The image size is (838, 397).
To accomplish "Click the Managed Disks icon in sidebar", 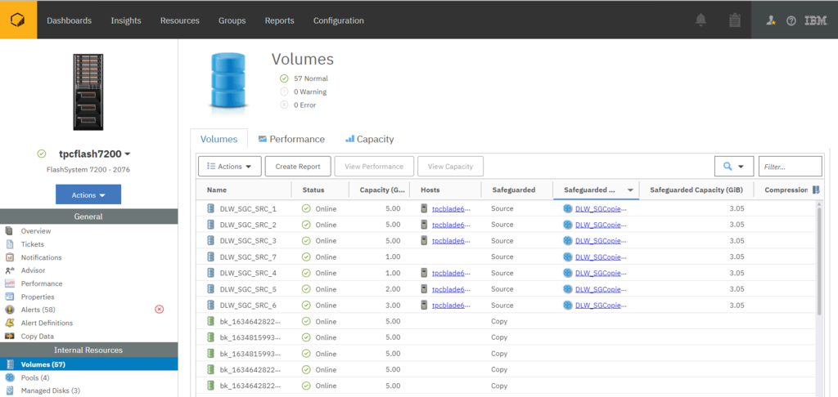I will (9, 390).
